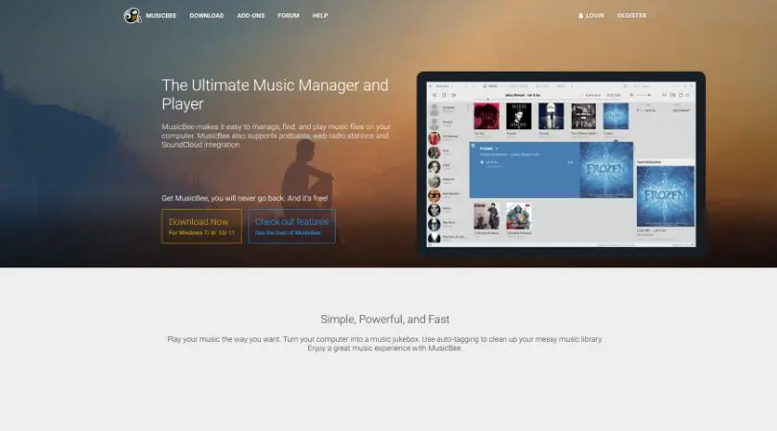Click the LOGIN link
The image size is (777, 431).
click(595, 16)
